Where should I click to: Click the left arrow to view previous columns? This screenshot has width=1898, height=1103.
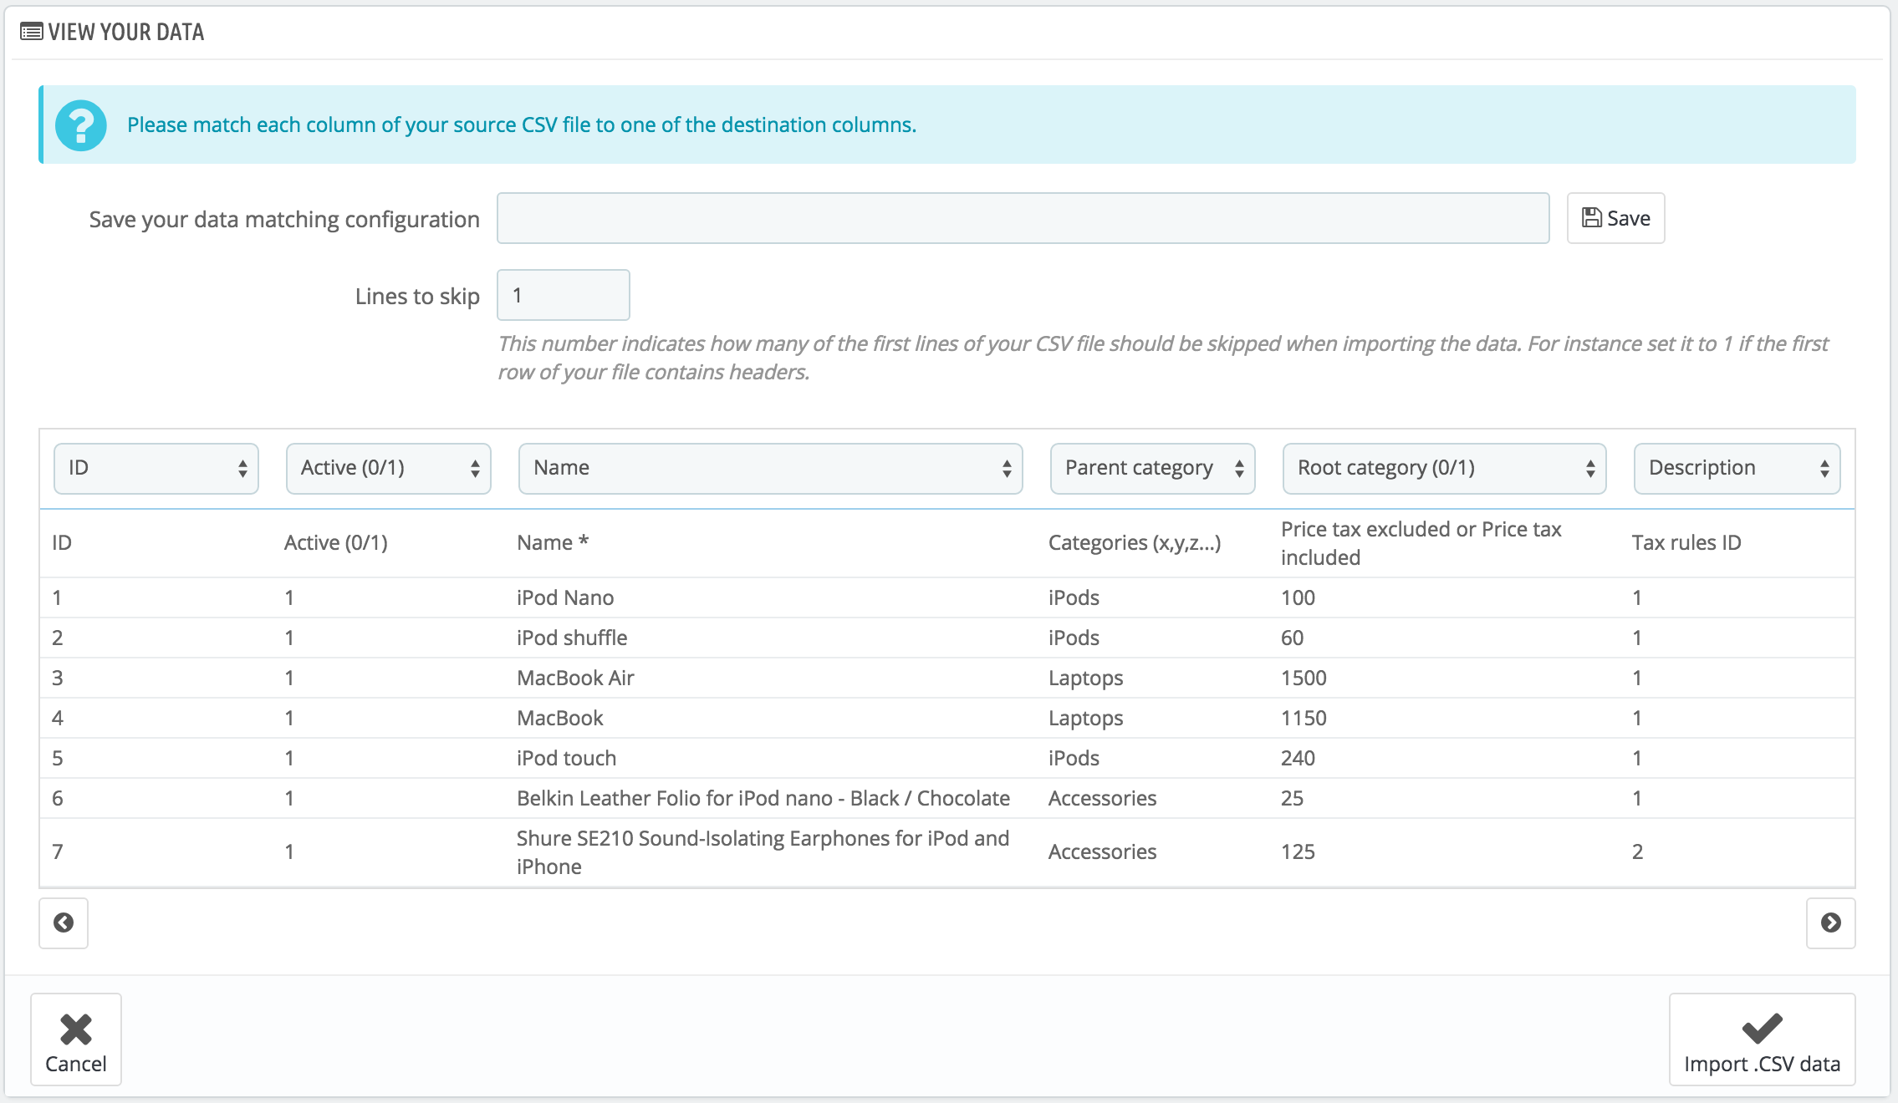click(x=64, y=923)
